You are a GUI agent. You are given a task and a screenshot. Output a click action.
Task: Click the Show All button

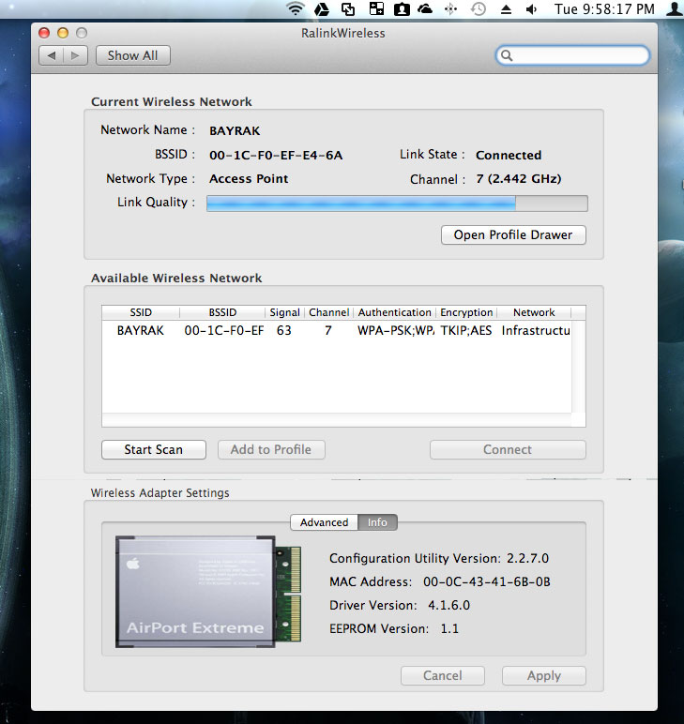coord(133,55)
